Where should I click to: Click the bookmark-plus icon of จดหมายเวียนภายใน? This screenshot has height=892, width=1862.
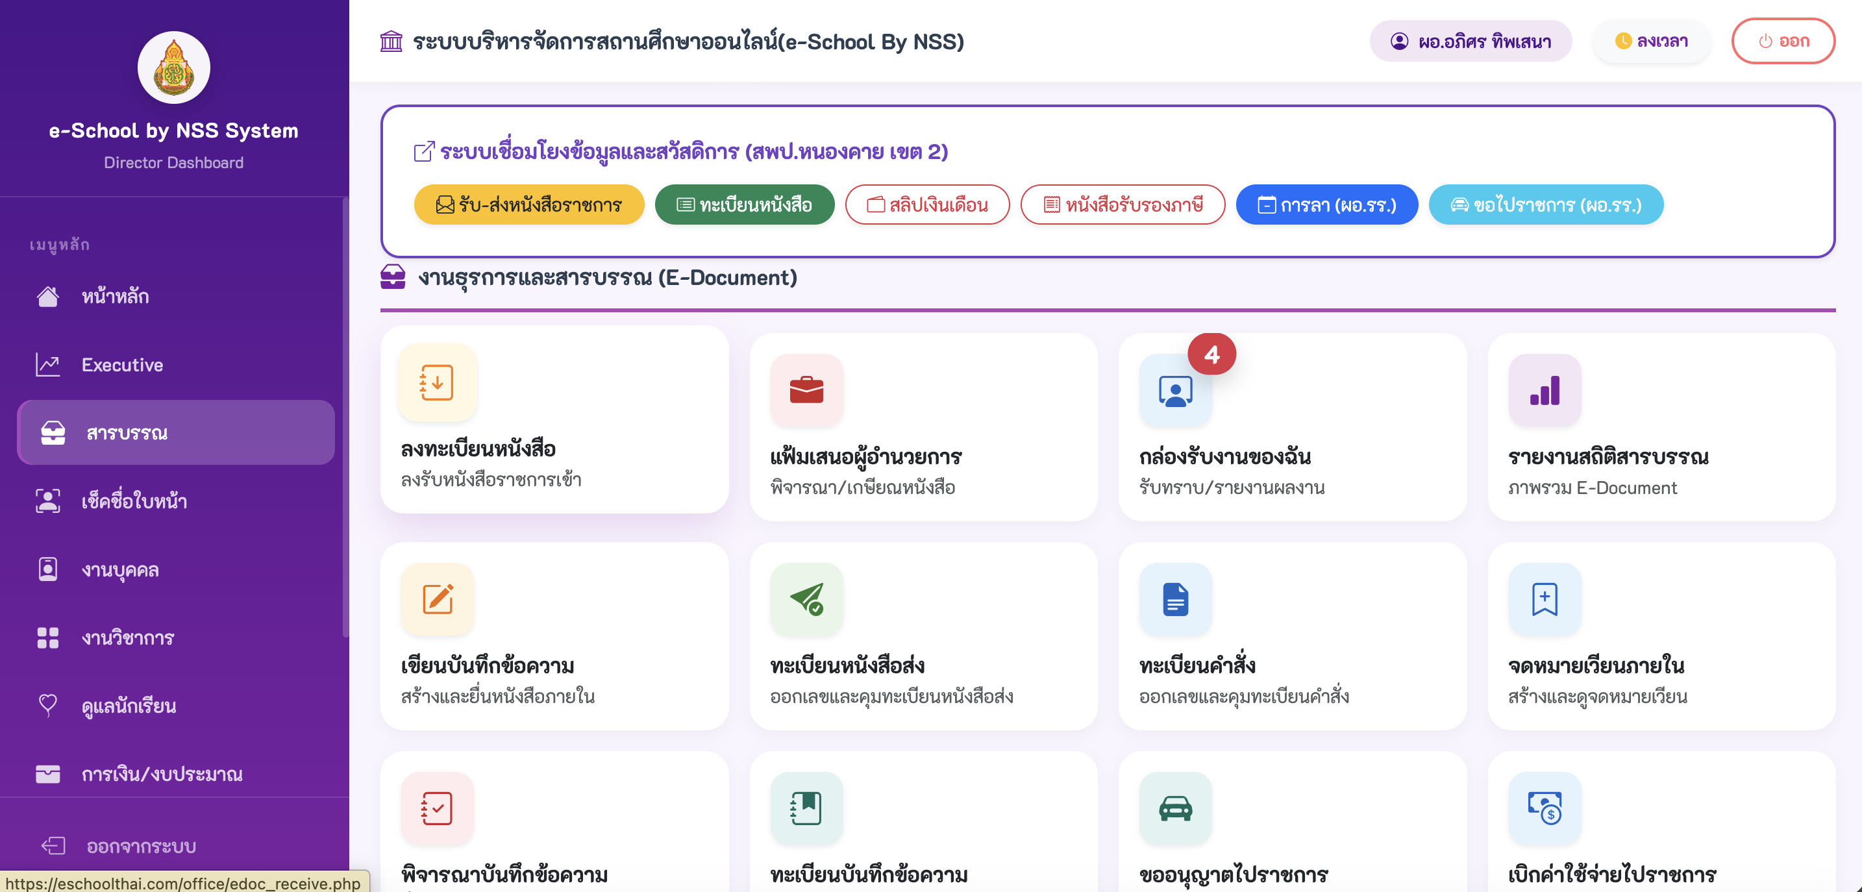1545,599
